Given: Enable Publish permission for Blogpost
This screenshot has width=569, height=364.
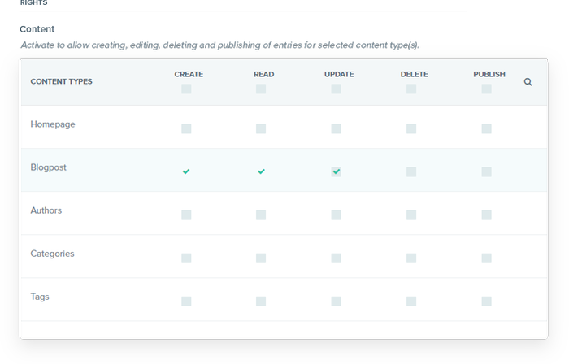Looking at the screenshot, I should (x=487, y=171).
